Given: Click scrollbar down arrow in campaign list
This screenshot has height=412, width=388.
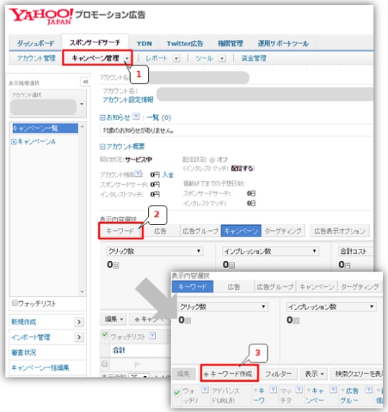Looking at the screenshot, I should [82, 292].
